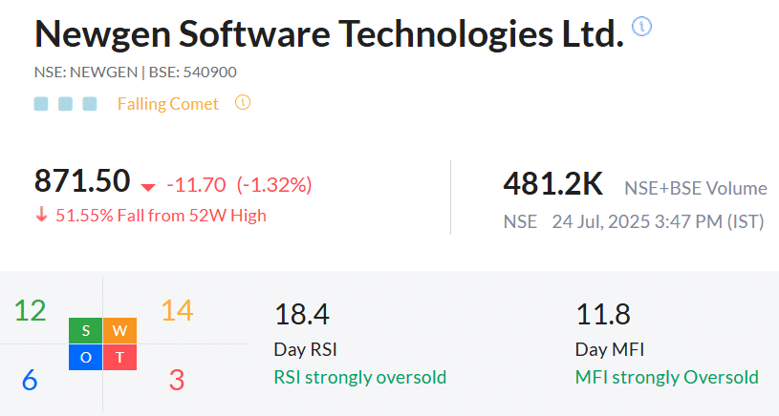Click the Day RSI value 18.4
The width and height of the screenshot is (779, 416).
click(302, 314)
